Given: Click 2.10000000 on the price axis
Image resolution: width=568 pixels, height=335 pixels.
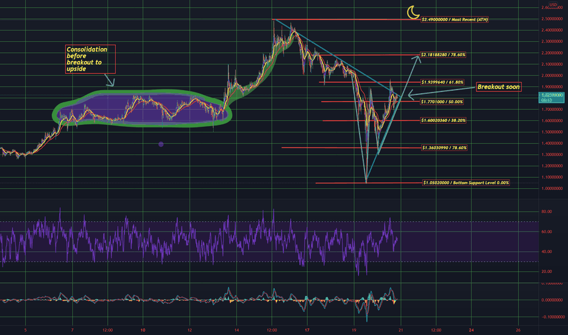Looking at the screenshot, I should pyautogui.click(x=552, y=64).
